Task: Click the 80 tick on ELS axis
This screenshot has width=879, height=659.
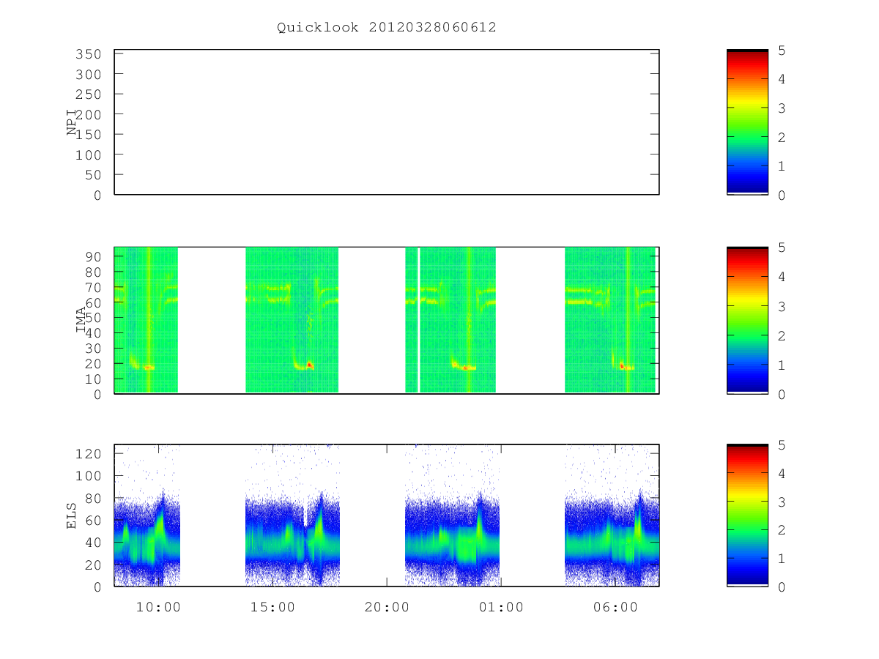Action: (x=92, y=499)
